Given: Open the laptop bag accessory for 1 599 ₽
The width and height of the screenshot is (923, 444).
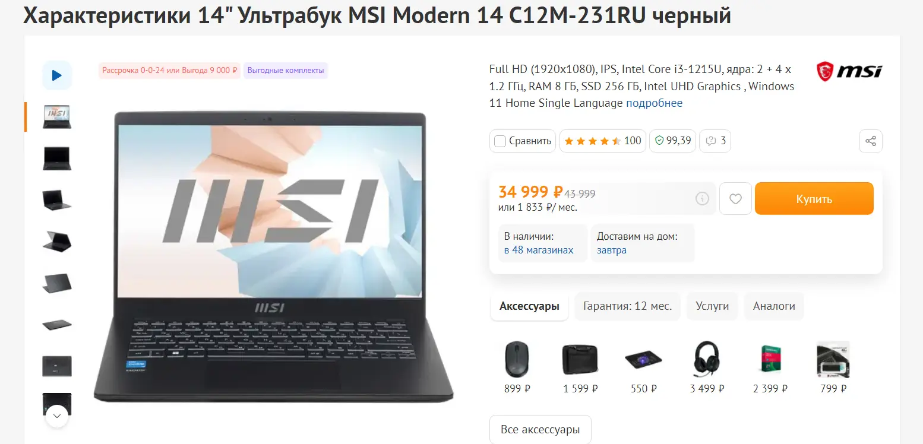Looking at the screenshot, I should point(580,360).
